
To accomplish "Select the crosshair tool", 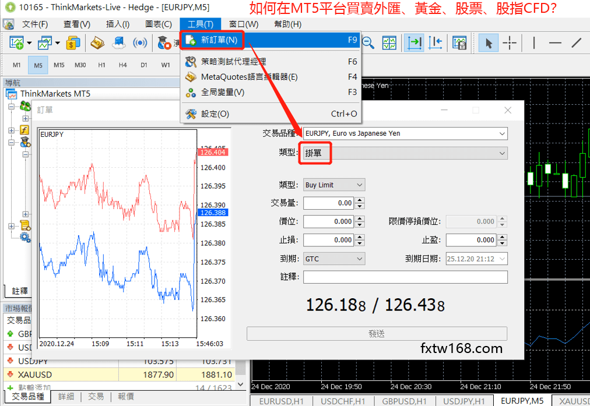I will [x=510, y=43].
